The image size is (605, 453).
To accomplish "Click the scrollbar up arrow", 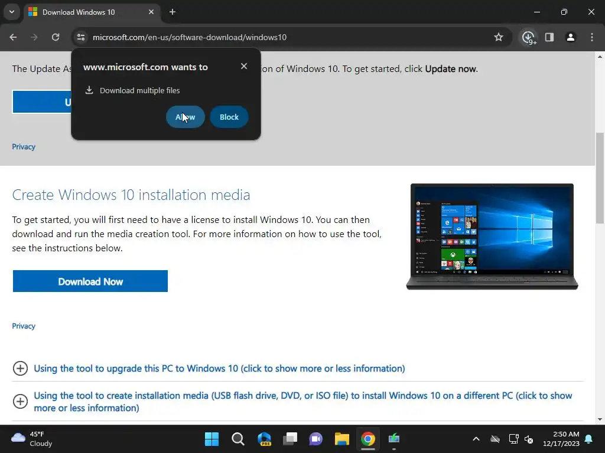I will click(600, 57).
